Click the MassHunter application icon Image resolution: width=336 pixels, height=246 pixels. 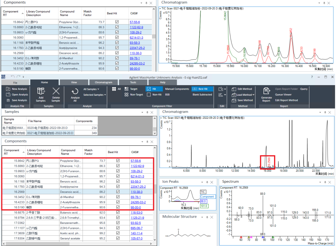tap(4, 77)
